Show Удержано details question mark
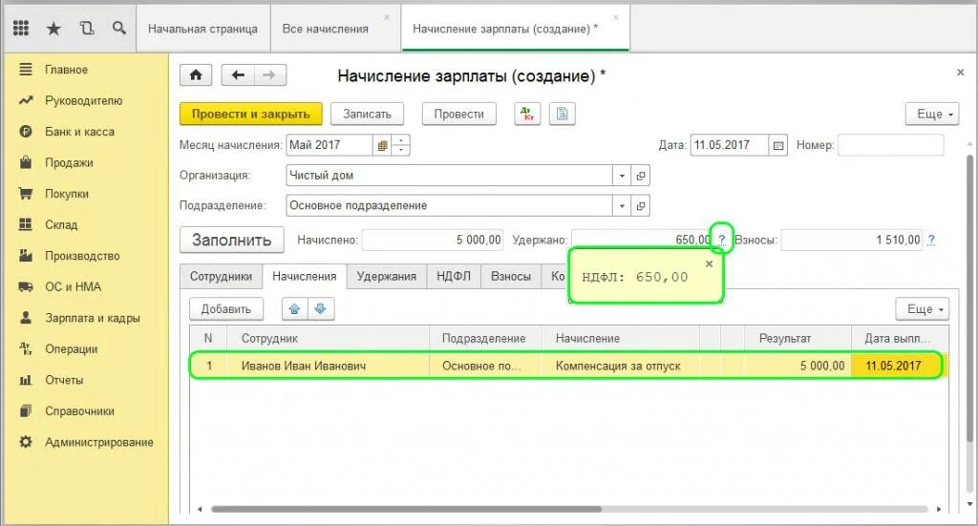 (722, 240)
